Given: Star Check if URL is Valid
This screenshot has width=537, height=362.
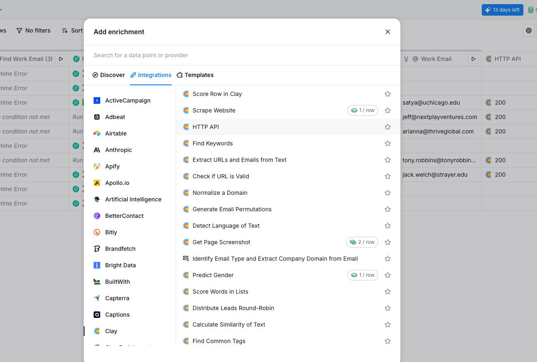Looking at the screenshot, I should point(388,176).
